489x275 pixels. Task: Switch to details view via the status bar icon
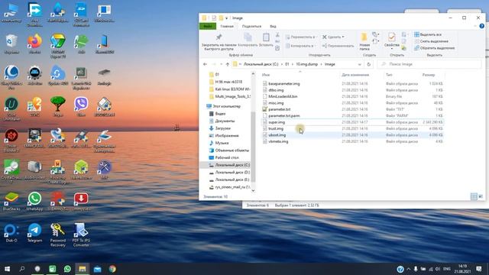coord(474,196)
